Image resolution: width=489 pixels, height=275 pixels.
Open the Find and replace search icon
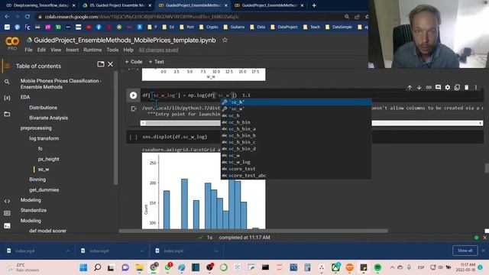[x=7, y=82]
